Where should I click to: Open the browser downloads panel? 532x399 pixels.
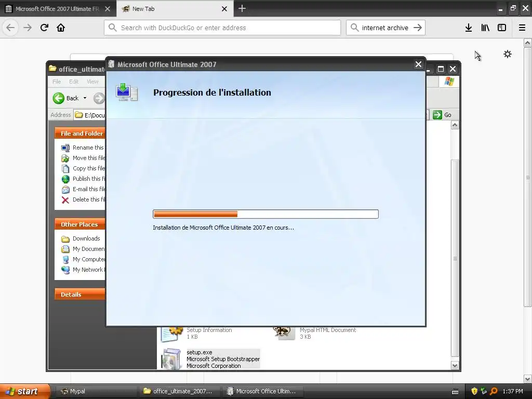point(469,28)
